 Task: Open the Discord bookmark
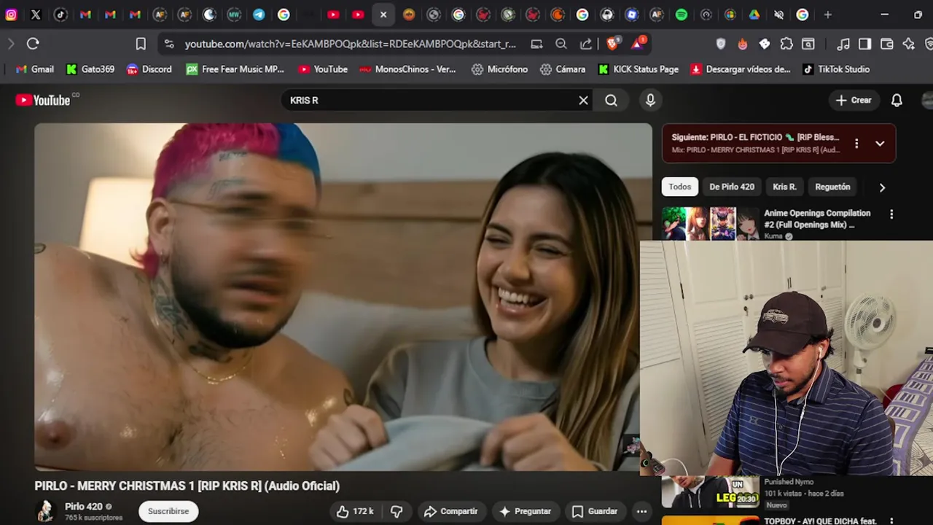point(149,69)
